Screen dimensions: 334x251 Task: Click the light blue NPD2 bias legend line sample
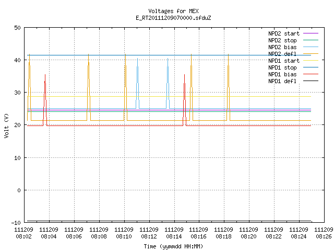tap(311, 47)
